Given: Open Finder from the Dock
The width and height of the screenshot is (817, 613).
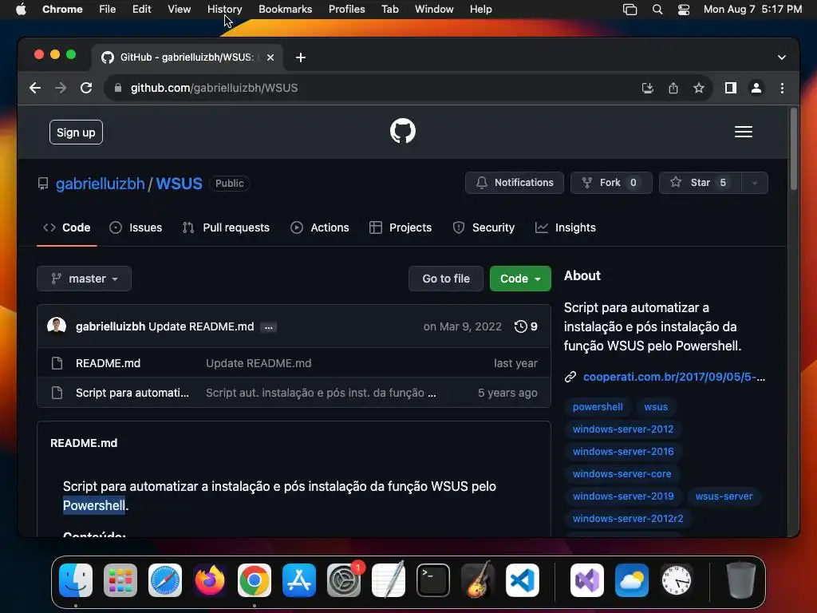Looking at the screenshot, I should point(76,579).
